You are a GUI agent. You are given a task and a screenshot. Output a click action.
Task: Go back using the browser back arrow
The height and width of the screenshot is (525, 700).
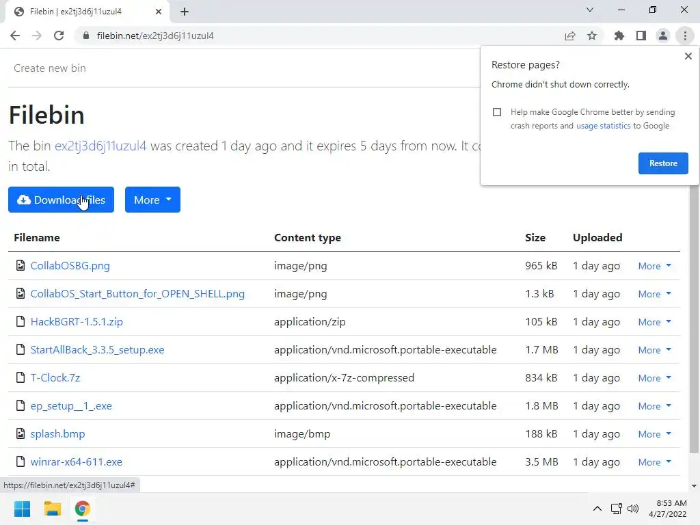(x=15, y=36)
